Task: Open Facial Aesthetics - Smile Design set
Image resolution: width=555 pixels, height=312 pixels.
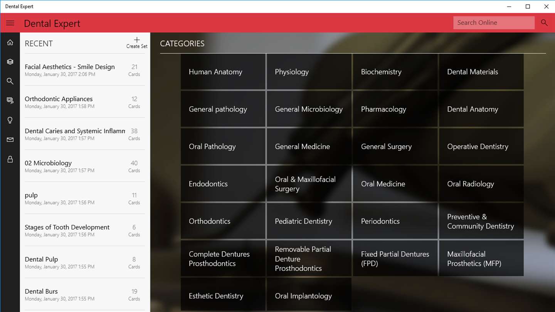Action: click(x=85, y=70)
